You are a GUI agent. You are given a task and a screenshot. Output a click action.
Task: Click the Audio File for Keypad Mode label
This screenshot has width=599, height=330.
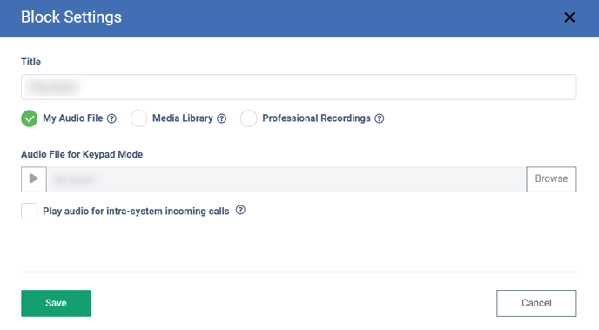click(x=82, y=154)
